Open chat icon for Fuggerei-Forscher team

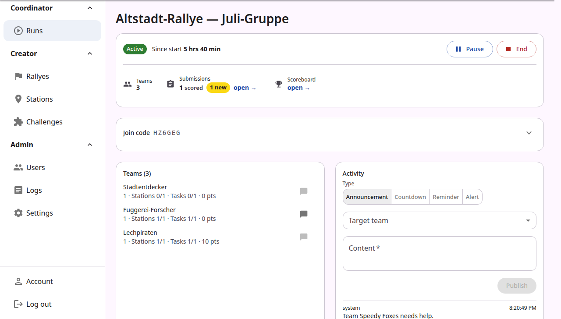coord(304,214)
